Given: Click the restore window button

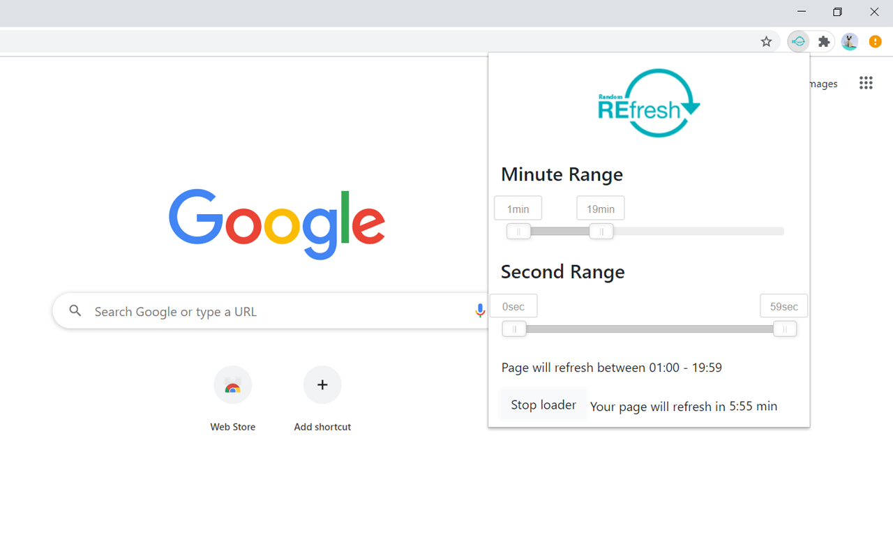Looking at the screenshot, I should pos(837,12).
